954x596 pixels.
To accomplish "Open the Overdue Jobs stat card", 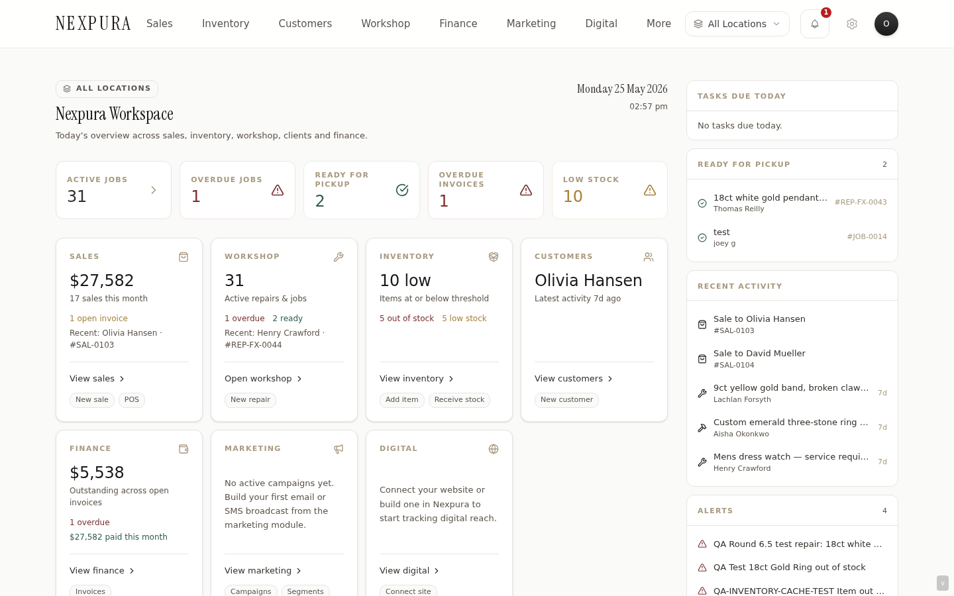I will tap(237, 190).
